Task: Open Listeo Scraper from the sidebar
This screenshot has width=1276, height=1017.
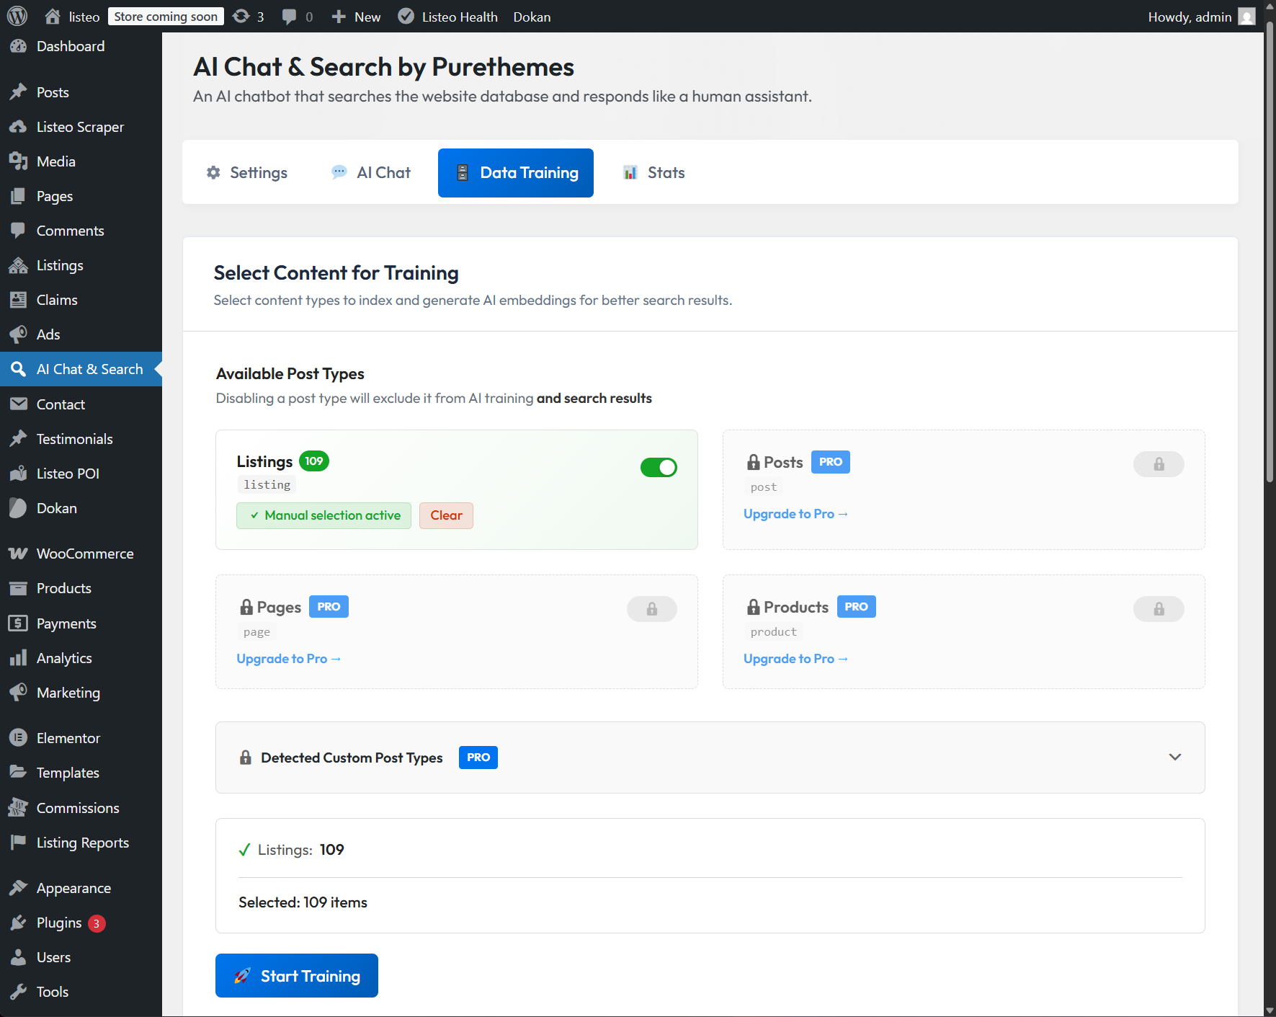Action: (x=80, y=127)
